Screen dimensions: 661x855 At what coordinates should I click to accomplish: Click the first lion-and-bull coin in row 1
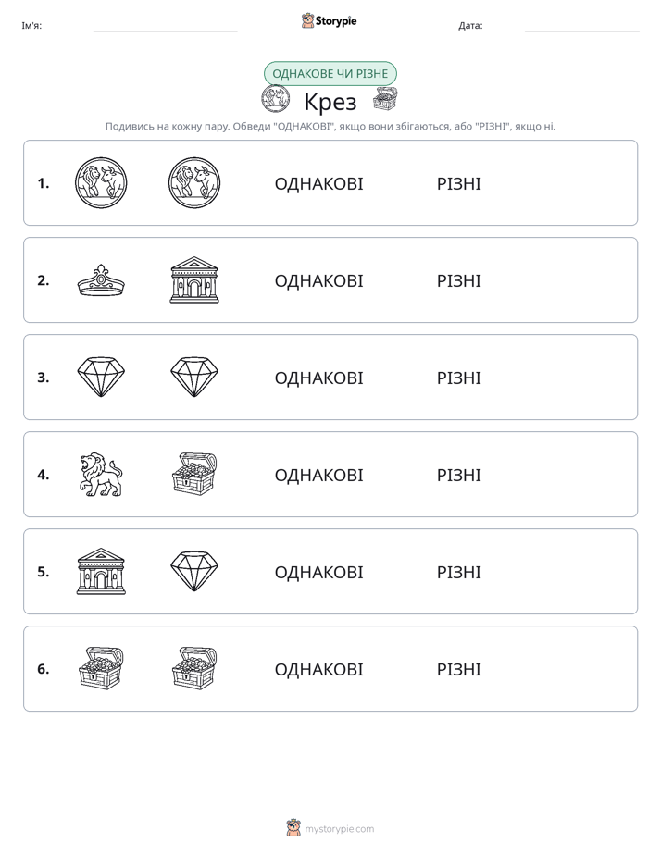click(x=101, y=183)
